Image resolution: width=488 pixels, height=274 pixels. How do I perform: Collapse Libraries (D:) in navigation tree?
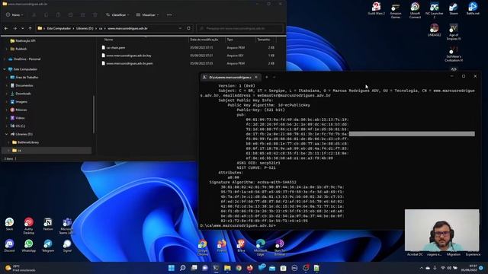[x=7, y=134]
